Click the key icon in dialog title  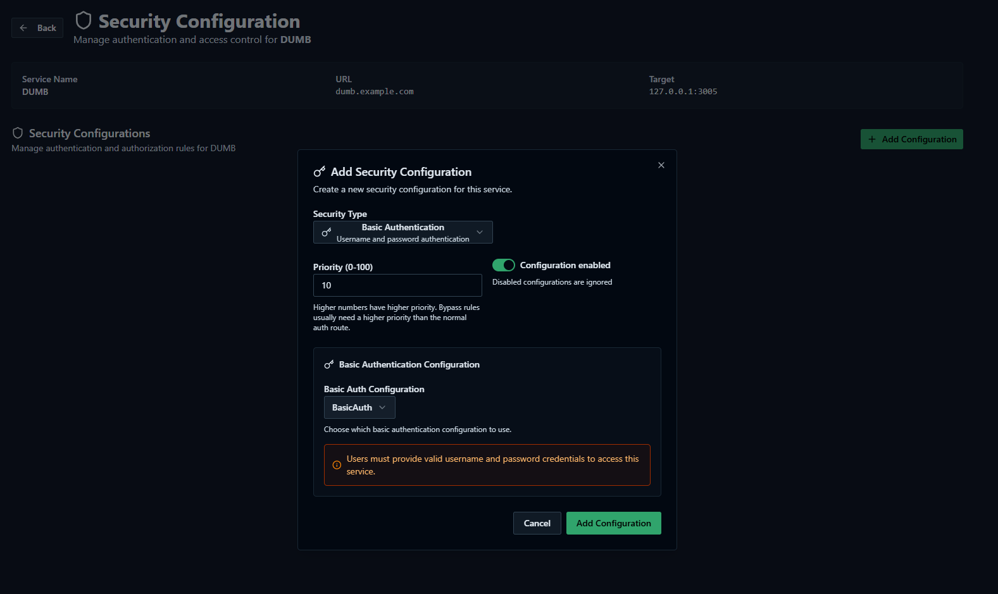click(x=320, y=171)
